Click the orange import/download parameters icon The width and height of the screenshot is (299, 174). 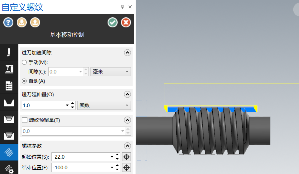point(21,22)
